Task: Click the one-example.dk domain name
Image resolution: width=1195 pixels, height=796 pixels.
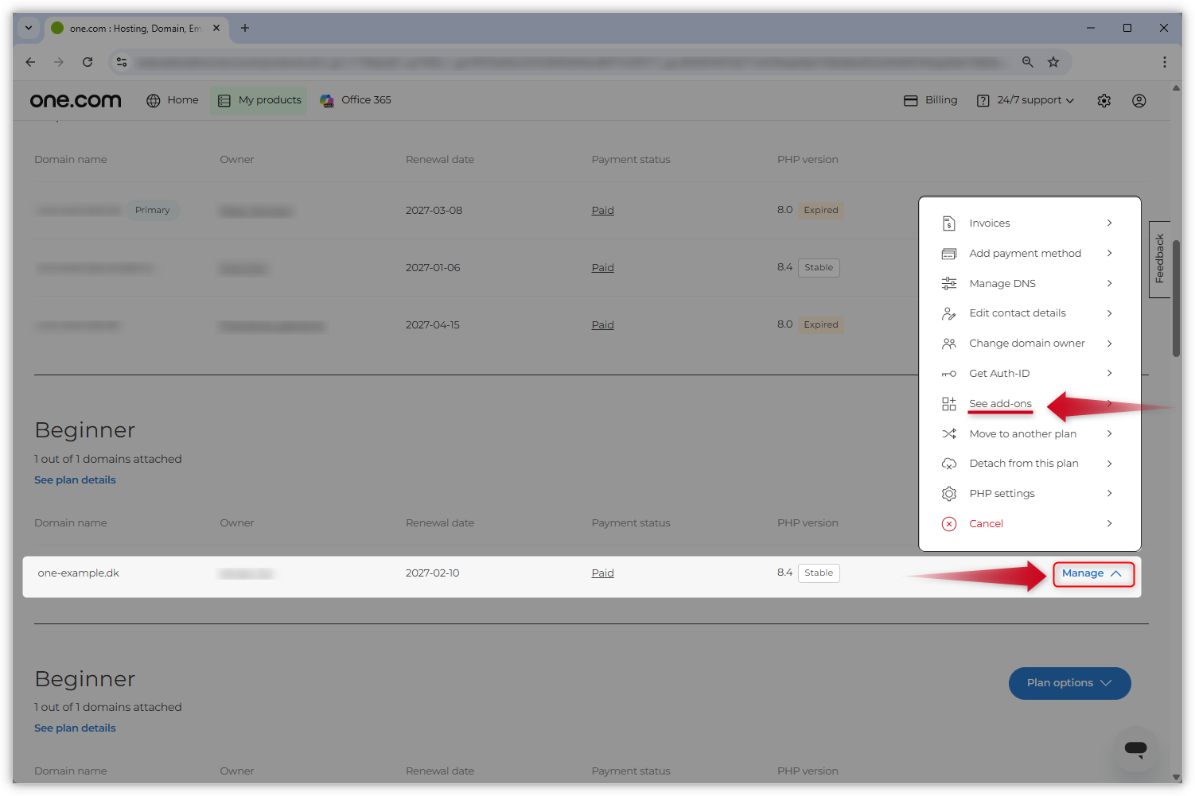Action: coord(79,573)
